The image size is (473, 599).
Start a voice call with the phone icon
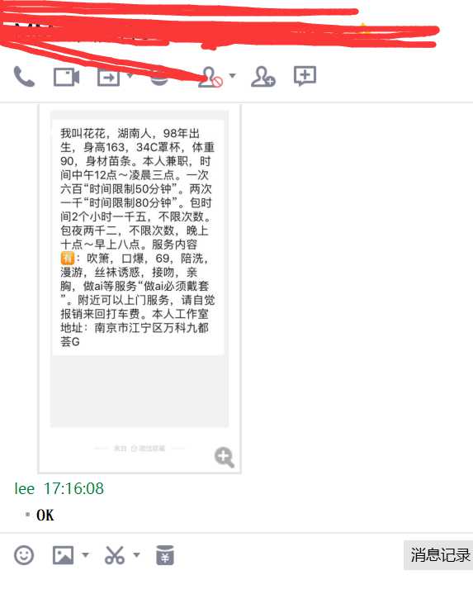(24, 76)
